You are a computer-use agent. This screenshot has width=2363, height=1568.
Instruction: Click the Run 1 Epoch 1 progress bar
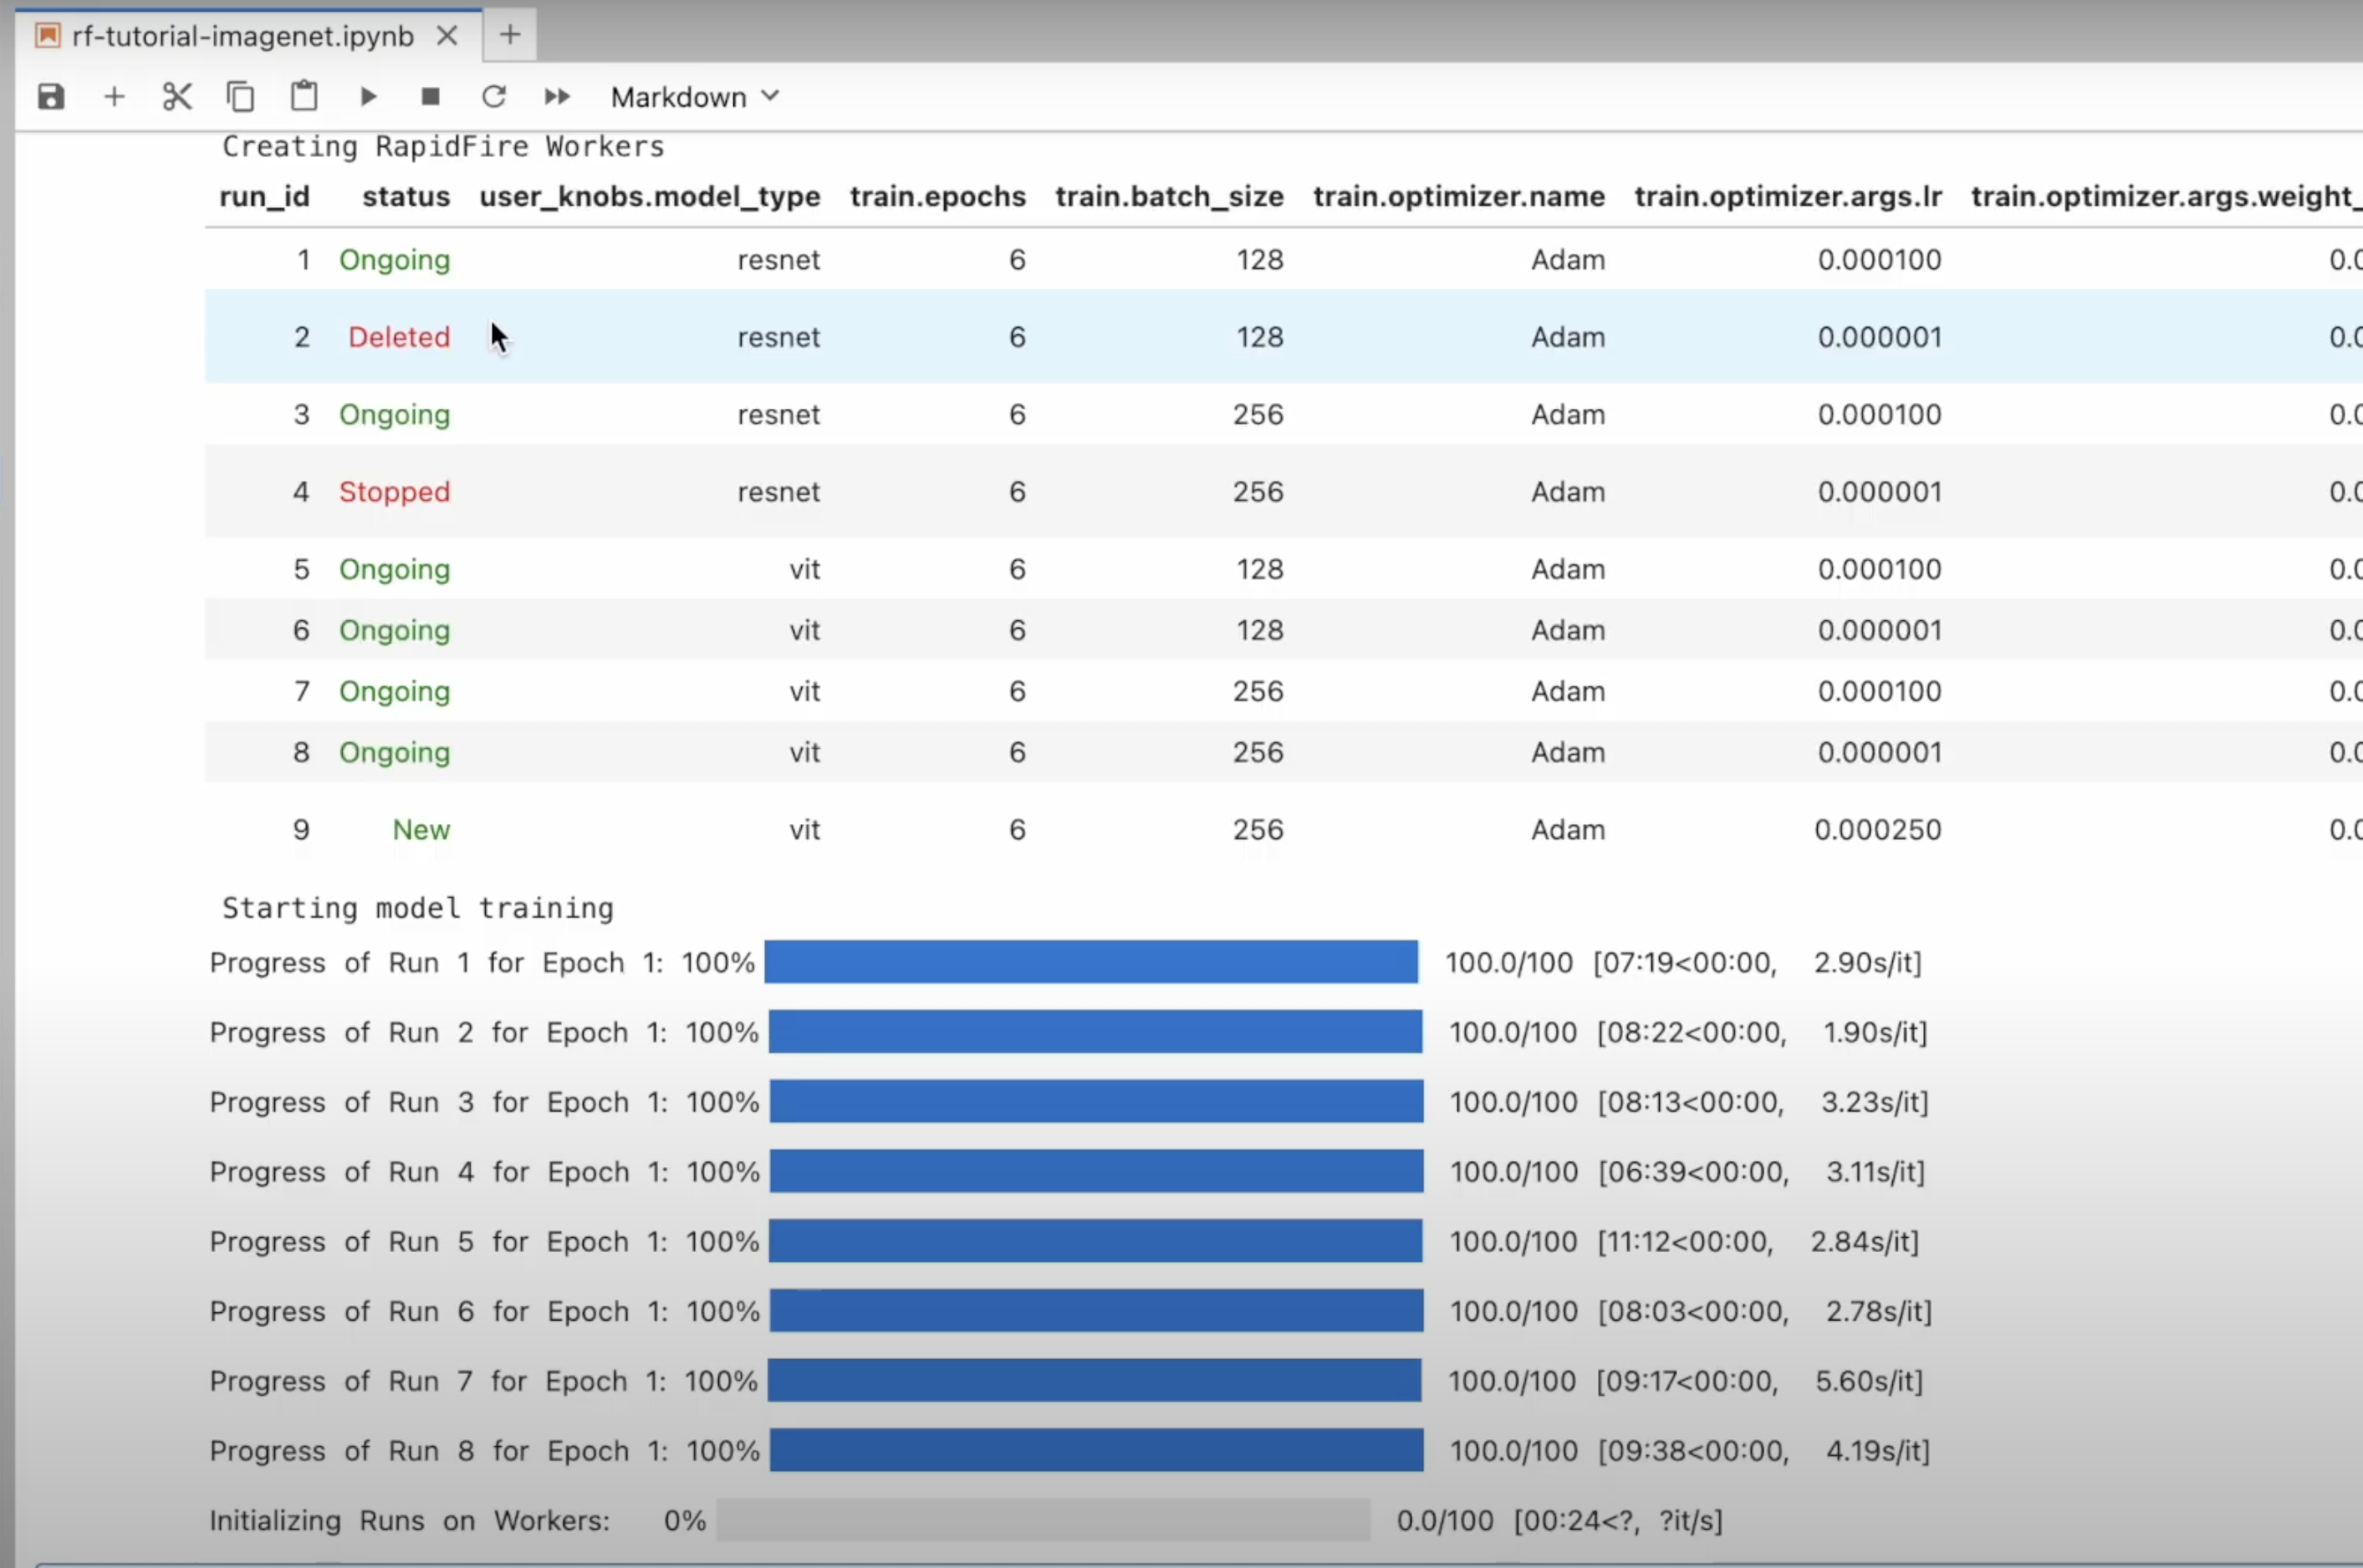(1091, 962)
